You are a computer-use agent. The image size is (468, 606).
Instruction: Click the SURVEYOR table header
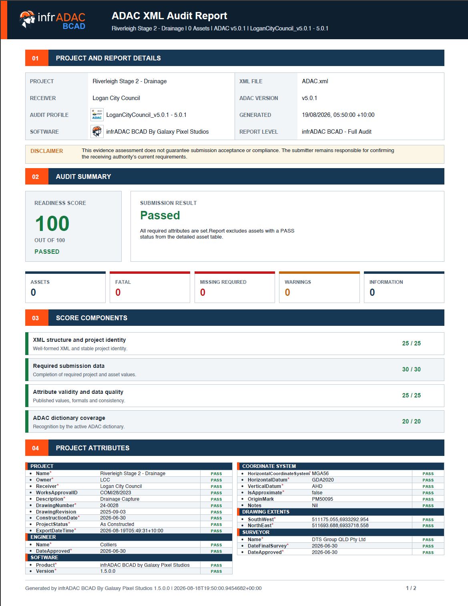[x=341, y=532]
